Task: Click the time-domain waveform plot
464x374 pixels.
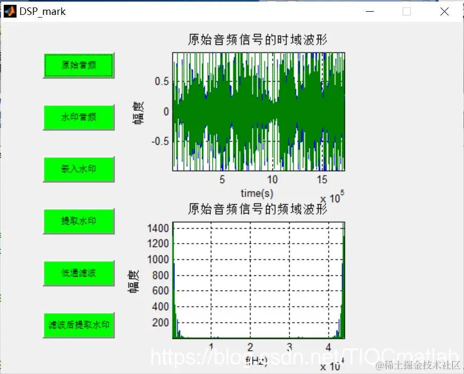Action: point(259,111)
